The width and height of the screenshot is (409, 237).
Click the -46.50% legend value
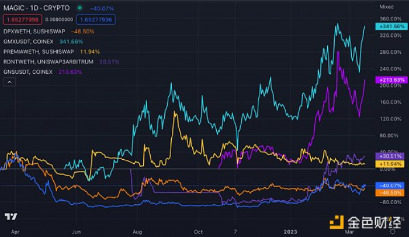coord(83,32)
